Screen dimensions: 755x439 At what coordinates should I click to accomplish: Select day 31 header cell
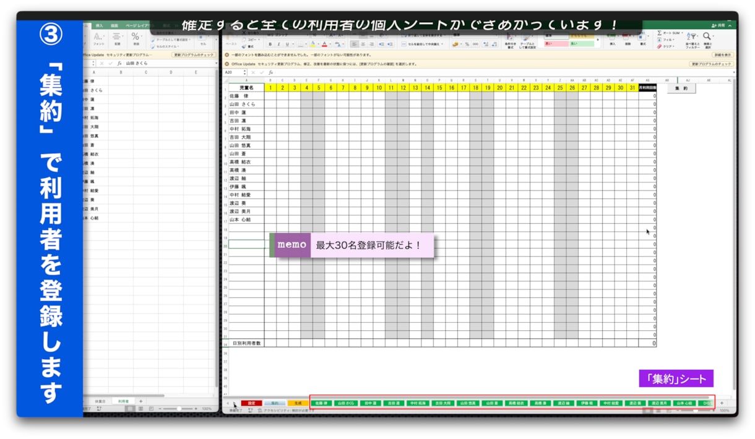pyautogui.click(x=632, y=88)
